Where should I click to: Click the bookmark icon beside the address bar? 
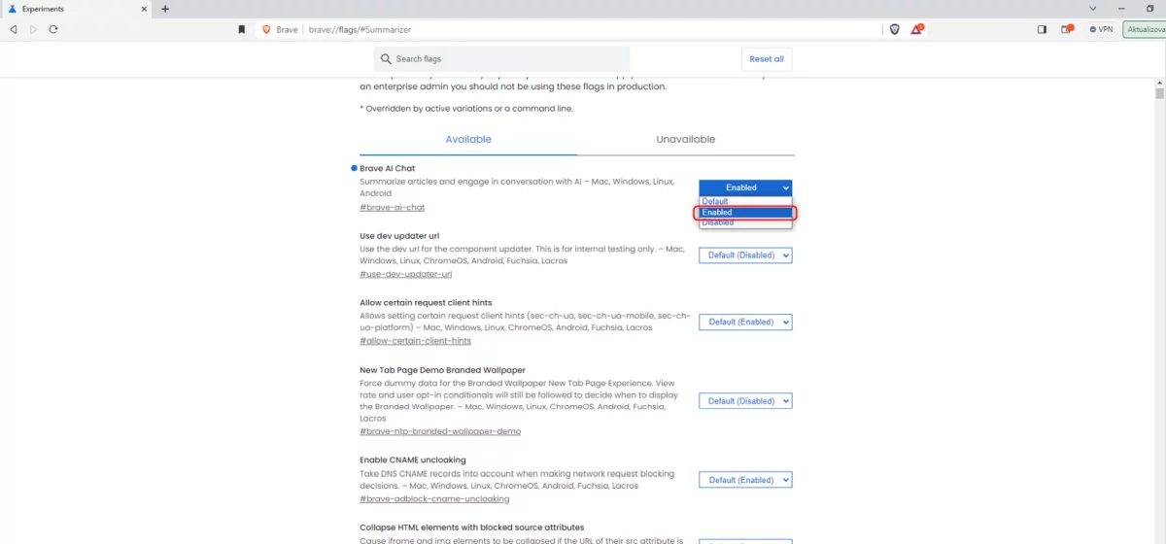pyautogui.click(x=241, y=29)
